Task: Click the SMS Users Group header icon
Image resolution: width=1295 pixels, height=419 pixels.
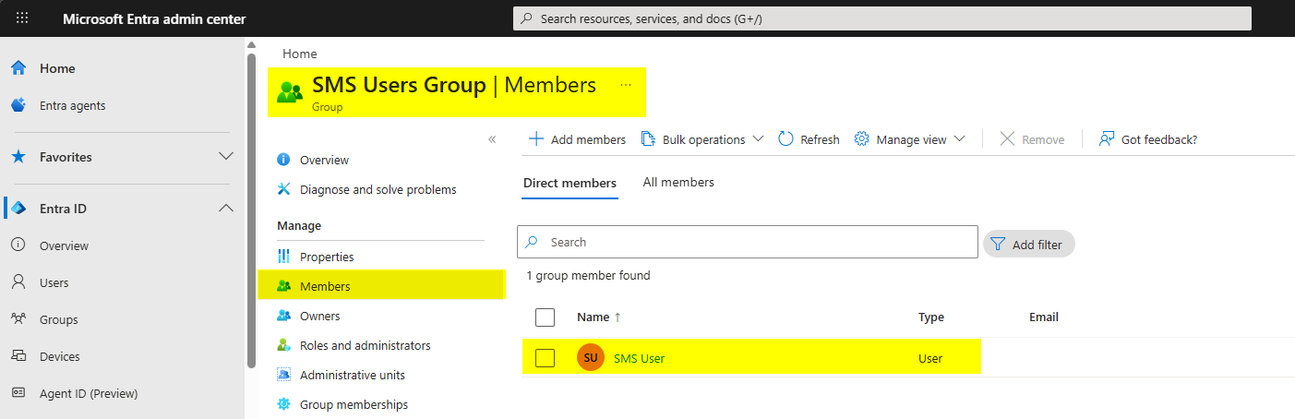Action: click(290, 92)
